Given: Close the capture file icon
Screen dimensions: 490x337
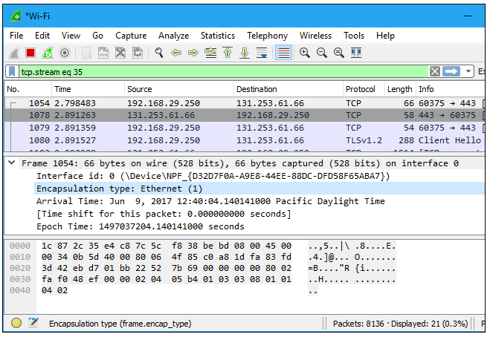Looking at the screenshot, I should (120, 53).
